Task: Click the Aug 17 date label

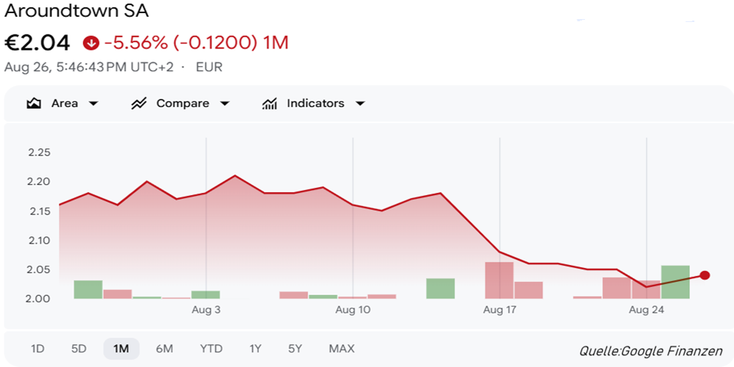Action: pos(499,310)
